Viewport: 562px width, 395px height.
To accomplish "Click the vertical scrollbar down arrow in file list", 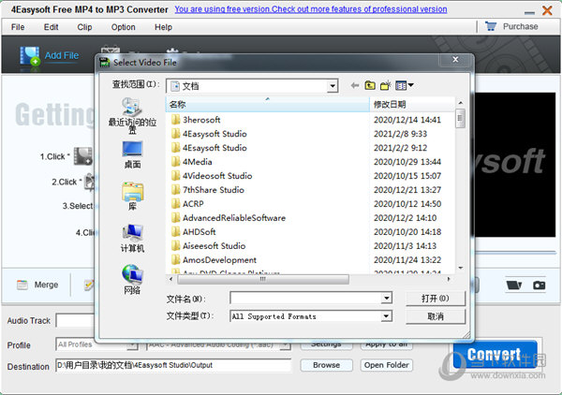I will point(461,269).
